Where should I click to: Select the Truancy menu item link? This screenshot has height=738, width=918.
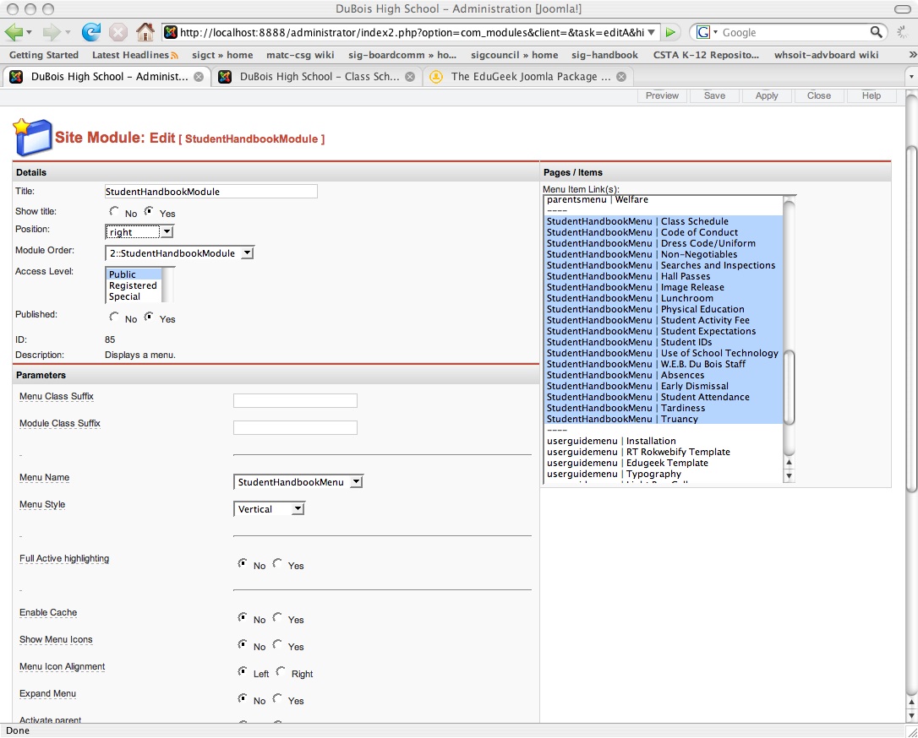pyautogui.click(x=664, y=419)
